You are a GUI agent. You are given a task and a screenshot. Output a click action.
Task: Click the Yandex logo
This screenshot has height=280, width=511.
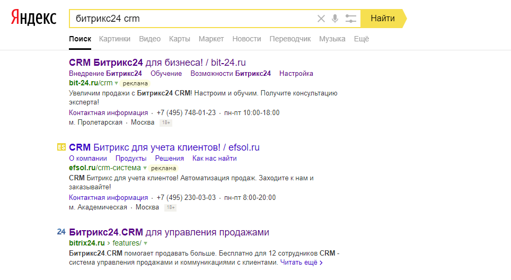coord(33,18)
